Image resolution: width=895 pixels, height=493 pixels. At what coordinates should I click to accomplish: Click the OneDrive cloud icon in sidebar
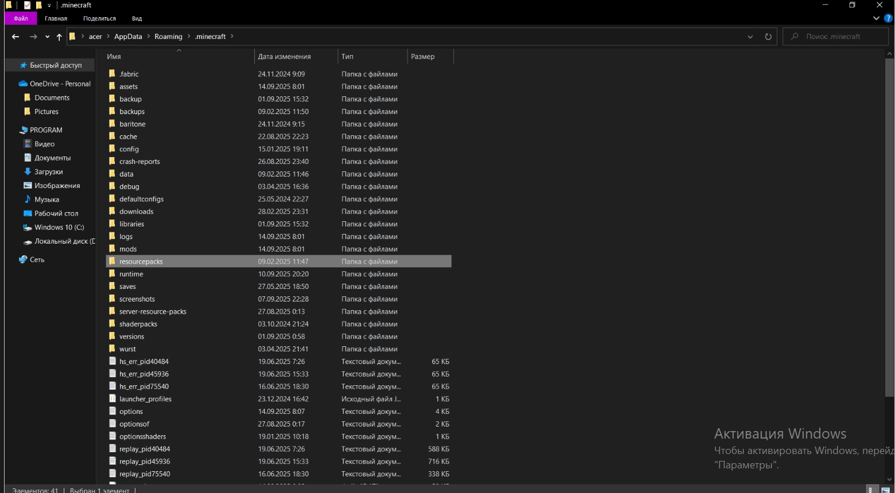point(23,84)
